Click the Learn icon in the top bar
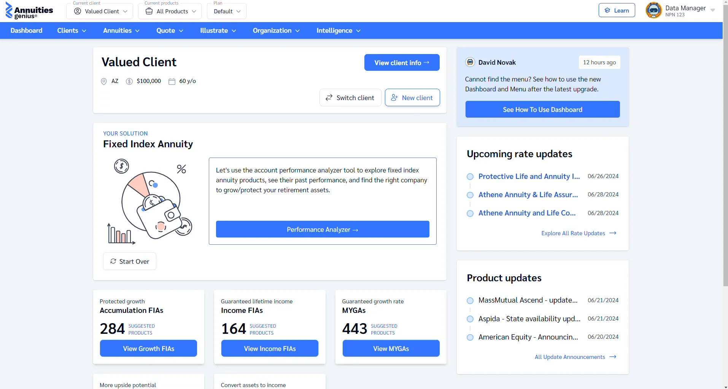Viewport: 728px width, 389px height. [x=607, y=10]
